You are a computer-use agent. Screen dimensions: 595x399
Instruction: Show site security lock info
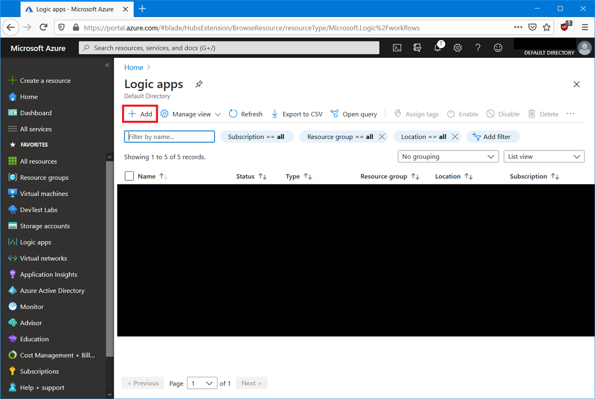[x=76, y=27]
